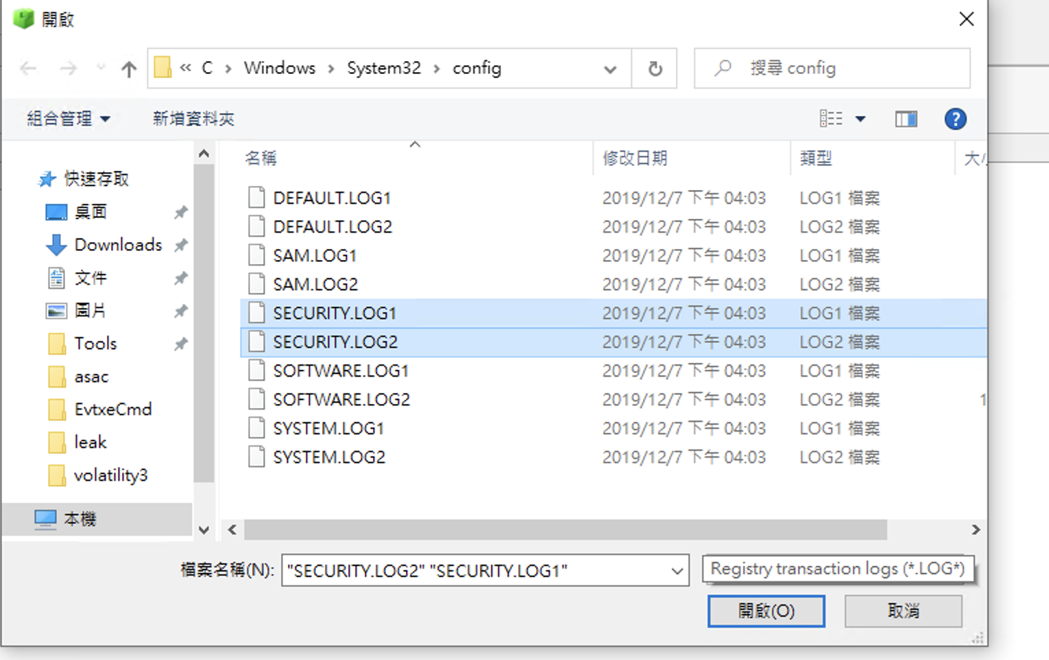Click the view layout icon
1049x660 pixels.
tap(831, 119)
